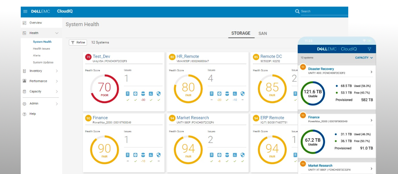Click the -20 configuration score on HR_Remote
Viewport: 398px width, 174px height.
pos(219,100)
